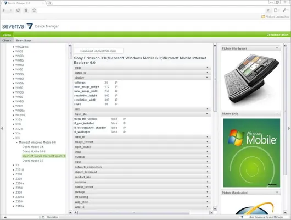Go back using the browser back arrow
The width and height of the screenshot is (291, 220).
click(x=4, y=10)
